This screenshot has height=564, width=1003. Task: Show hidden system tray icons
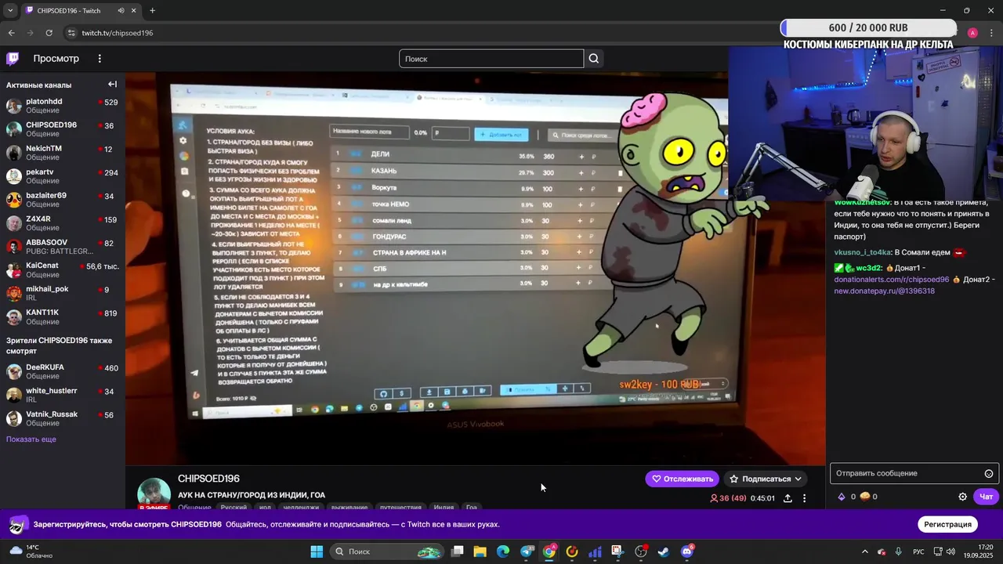tap(865, 551)
